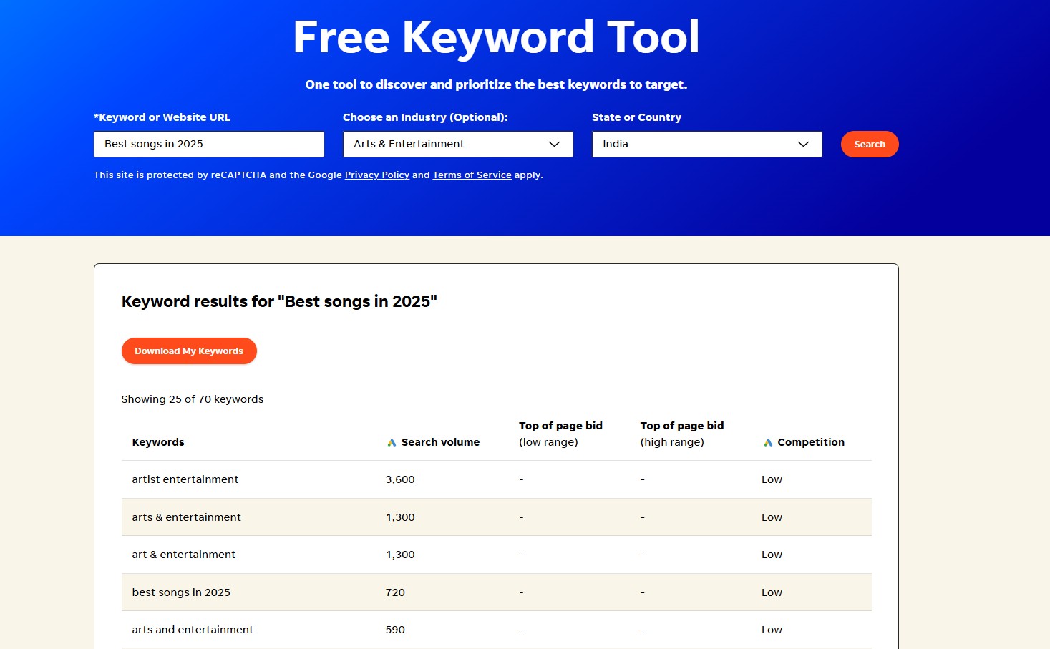The height and width of the screenshot is (649, 1050).
Task: Click the Keywords column header
Action: pos(158,442)
